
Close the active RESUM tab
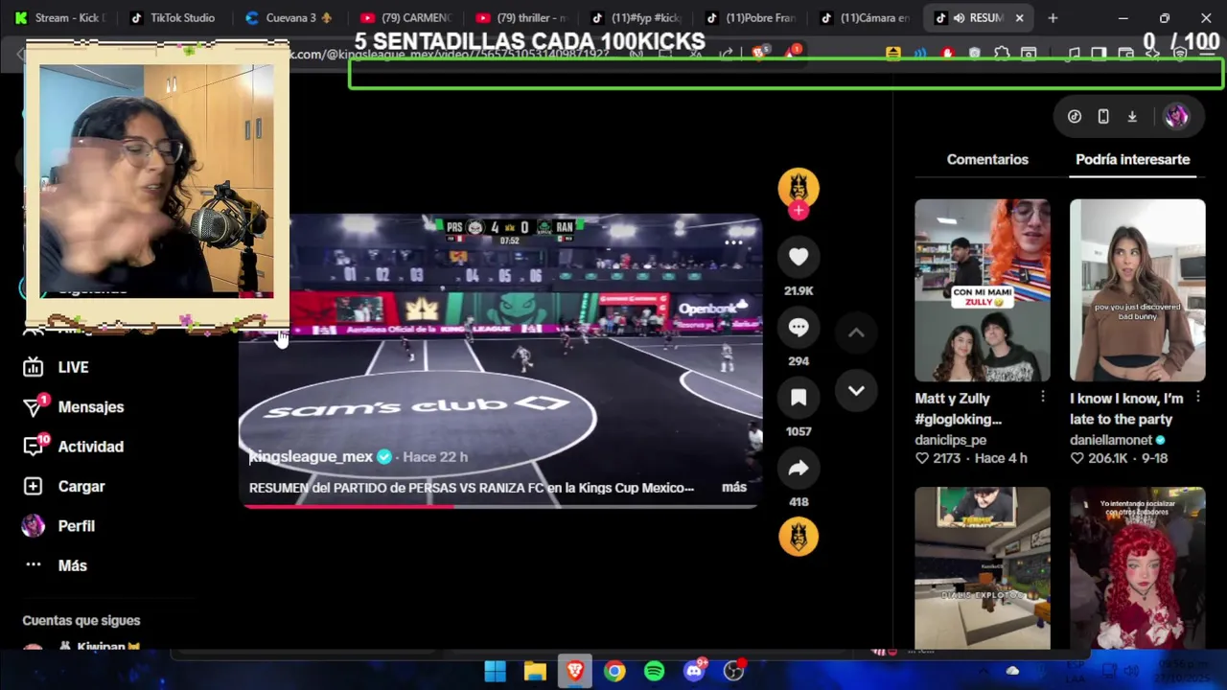[1019, 17]
